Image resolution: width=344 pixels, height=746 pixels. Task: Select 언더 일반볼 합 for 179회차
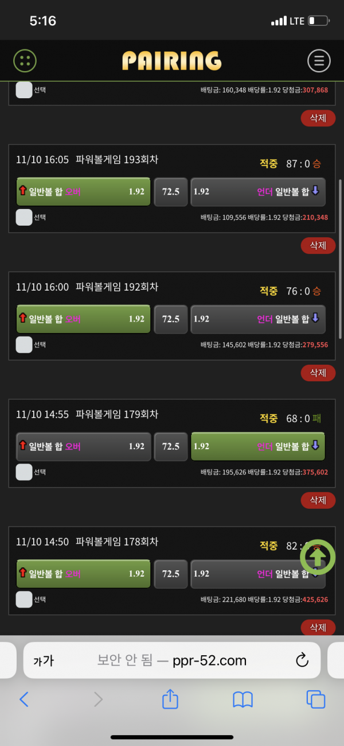pos(257,447)
